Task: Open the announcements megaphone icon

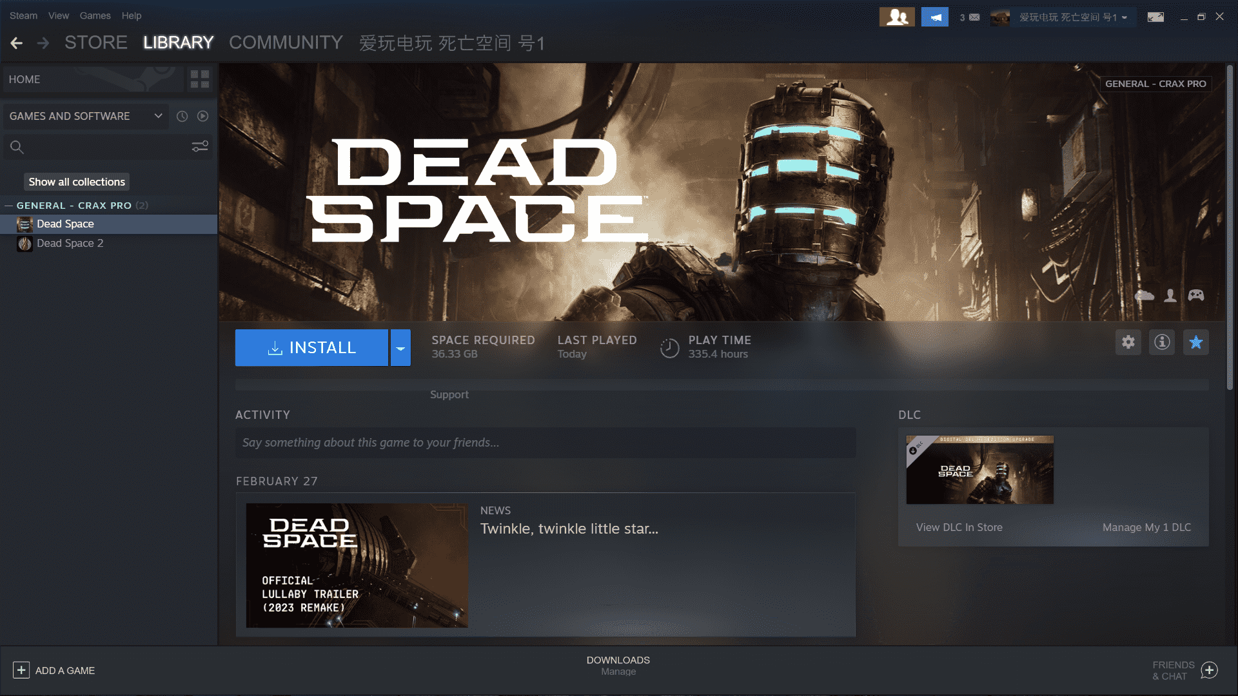Action: 934,17
